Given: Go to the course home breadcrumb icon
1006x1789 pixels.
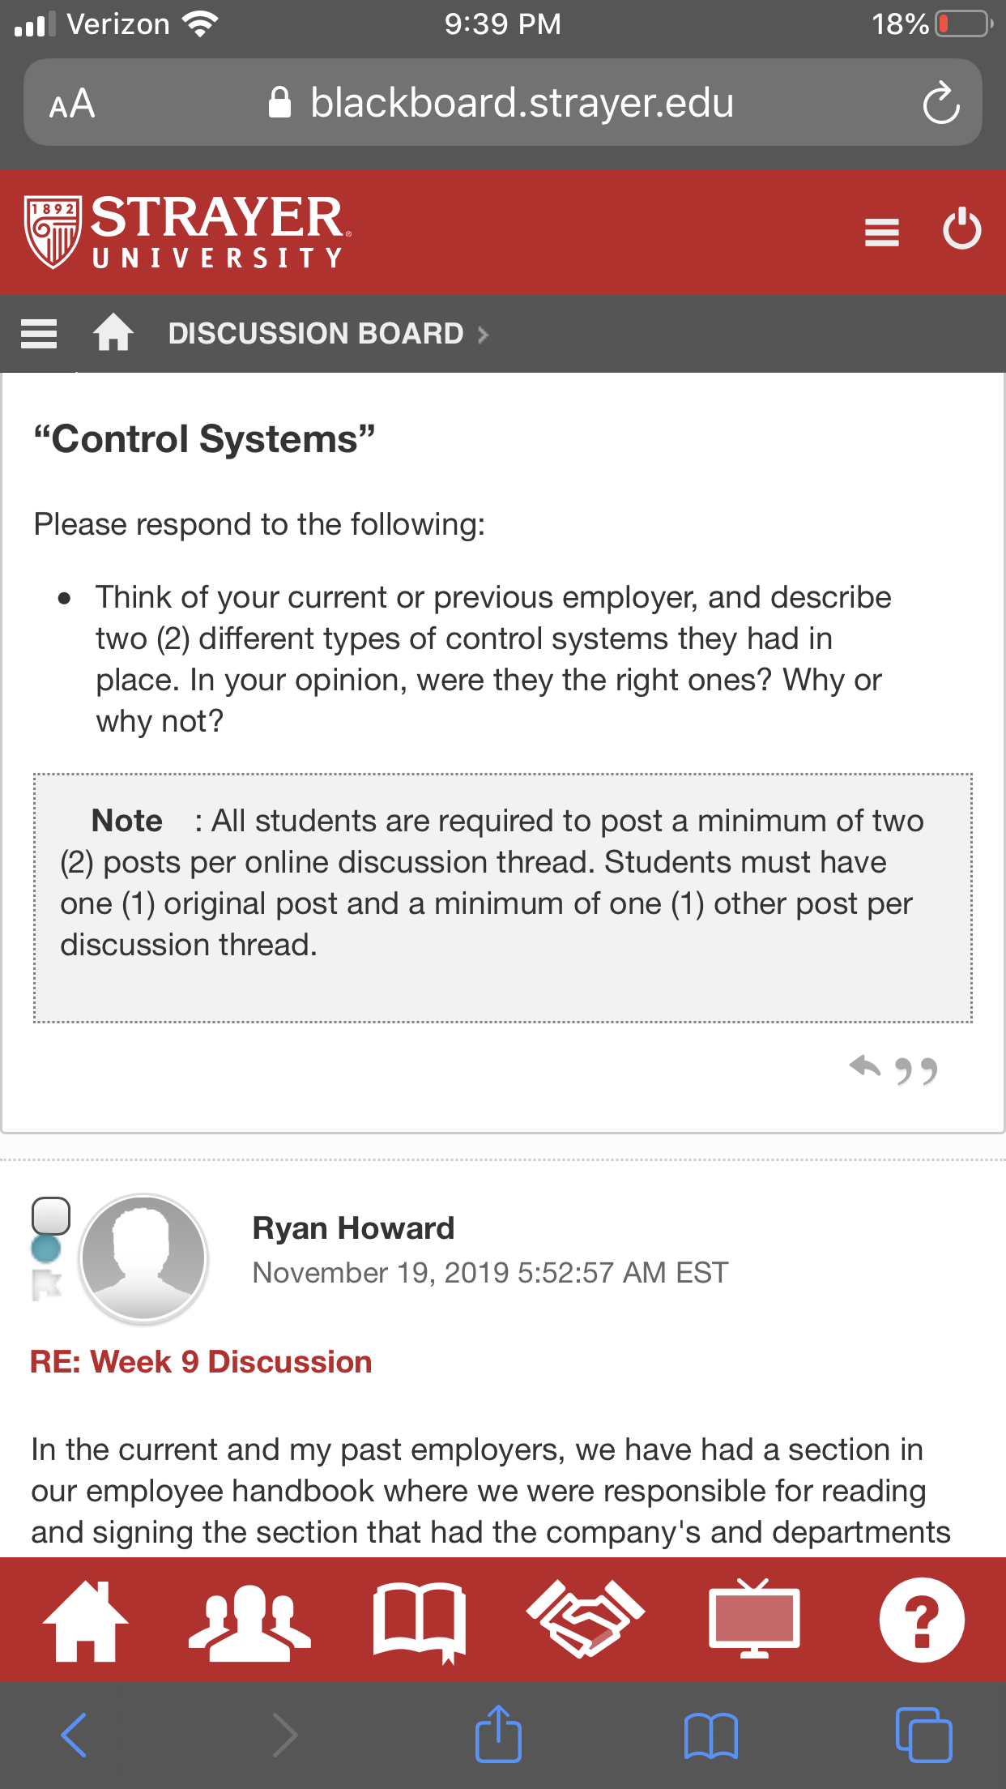Looking at the screenshot, I should [113, 332].
